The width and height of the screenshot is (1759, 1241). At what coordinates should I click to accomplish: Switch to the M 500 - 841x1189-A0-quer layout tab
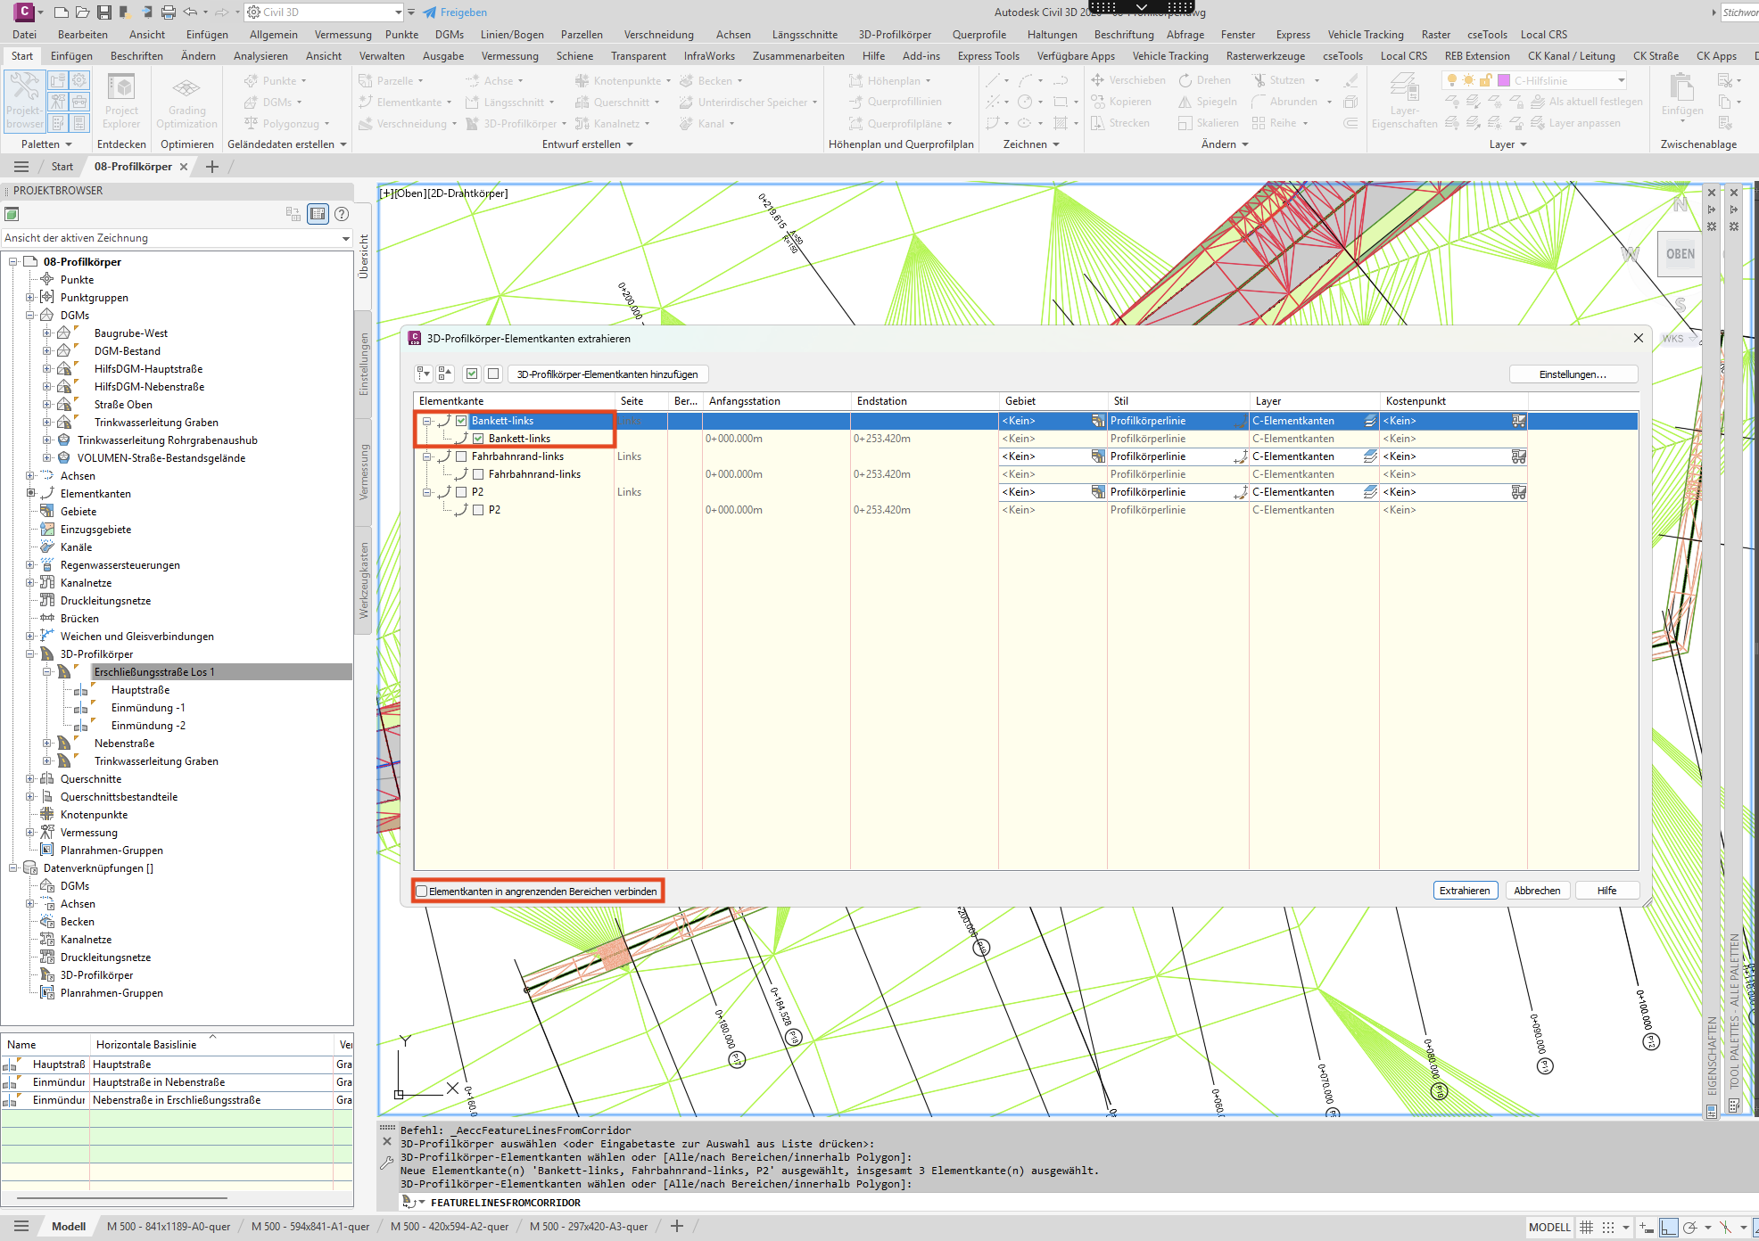169,1227
